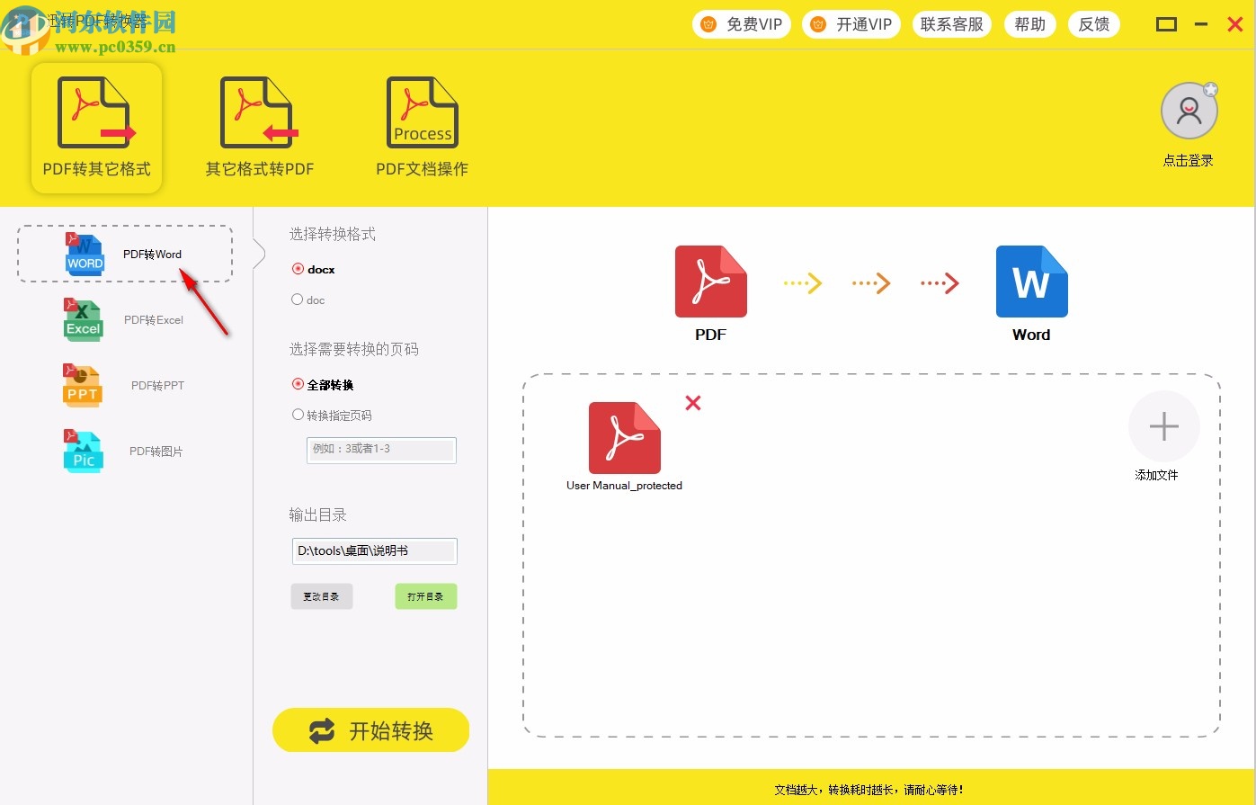Open the 帮助 menu

pyautogui.click(x=1029, y=24)
